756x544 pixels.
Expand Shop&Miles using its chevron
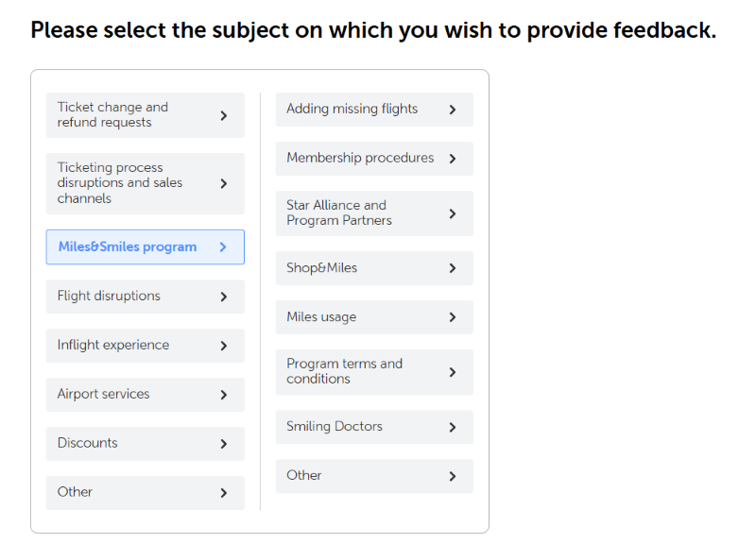452,268
